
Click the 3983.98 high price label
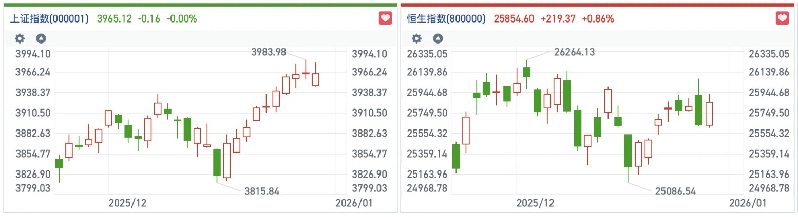pyautogui.click(x=269, y=52)
